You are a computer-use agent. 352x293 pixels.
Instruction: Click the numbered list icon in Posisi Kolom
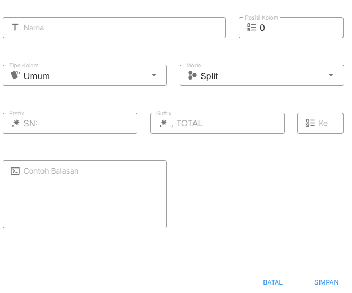pos(251,28)
